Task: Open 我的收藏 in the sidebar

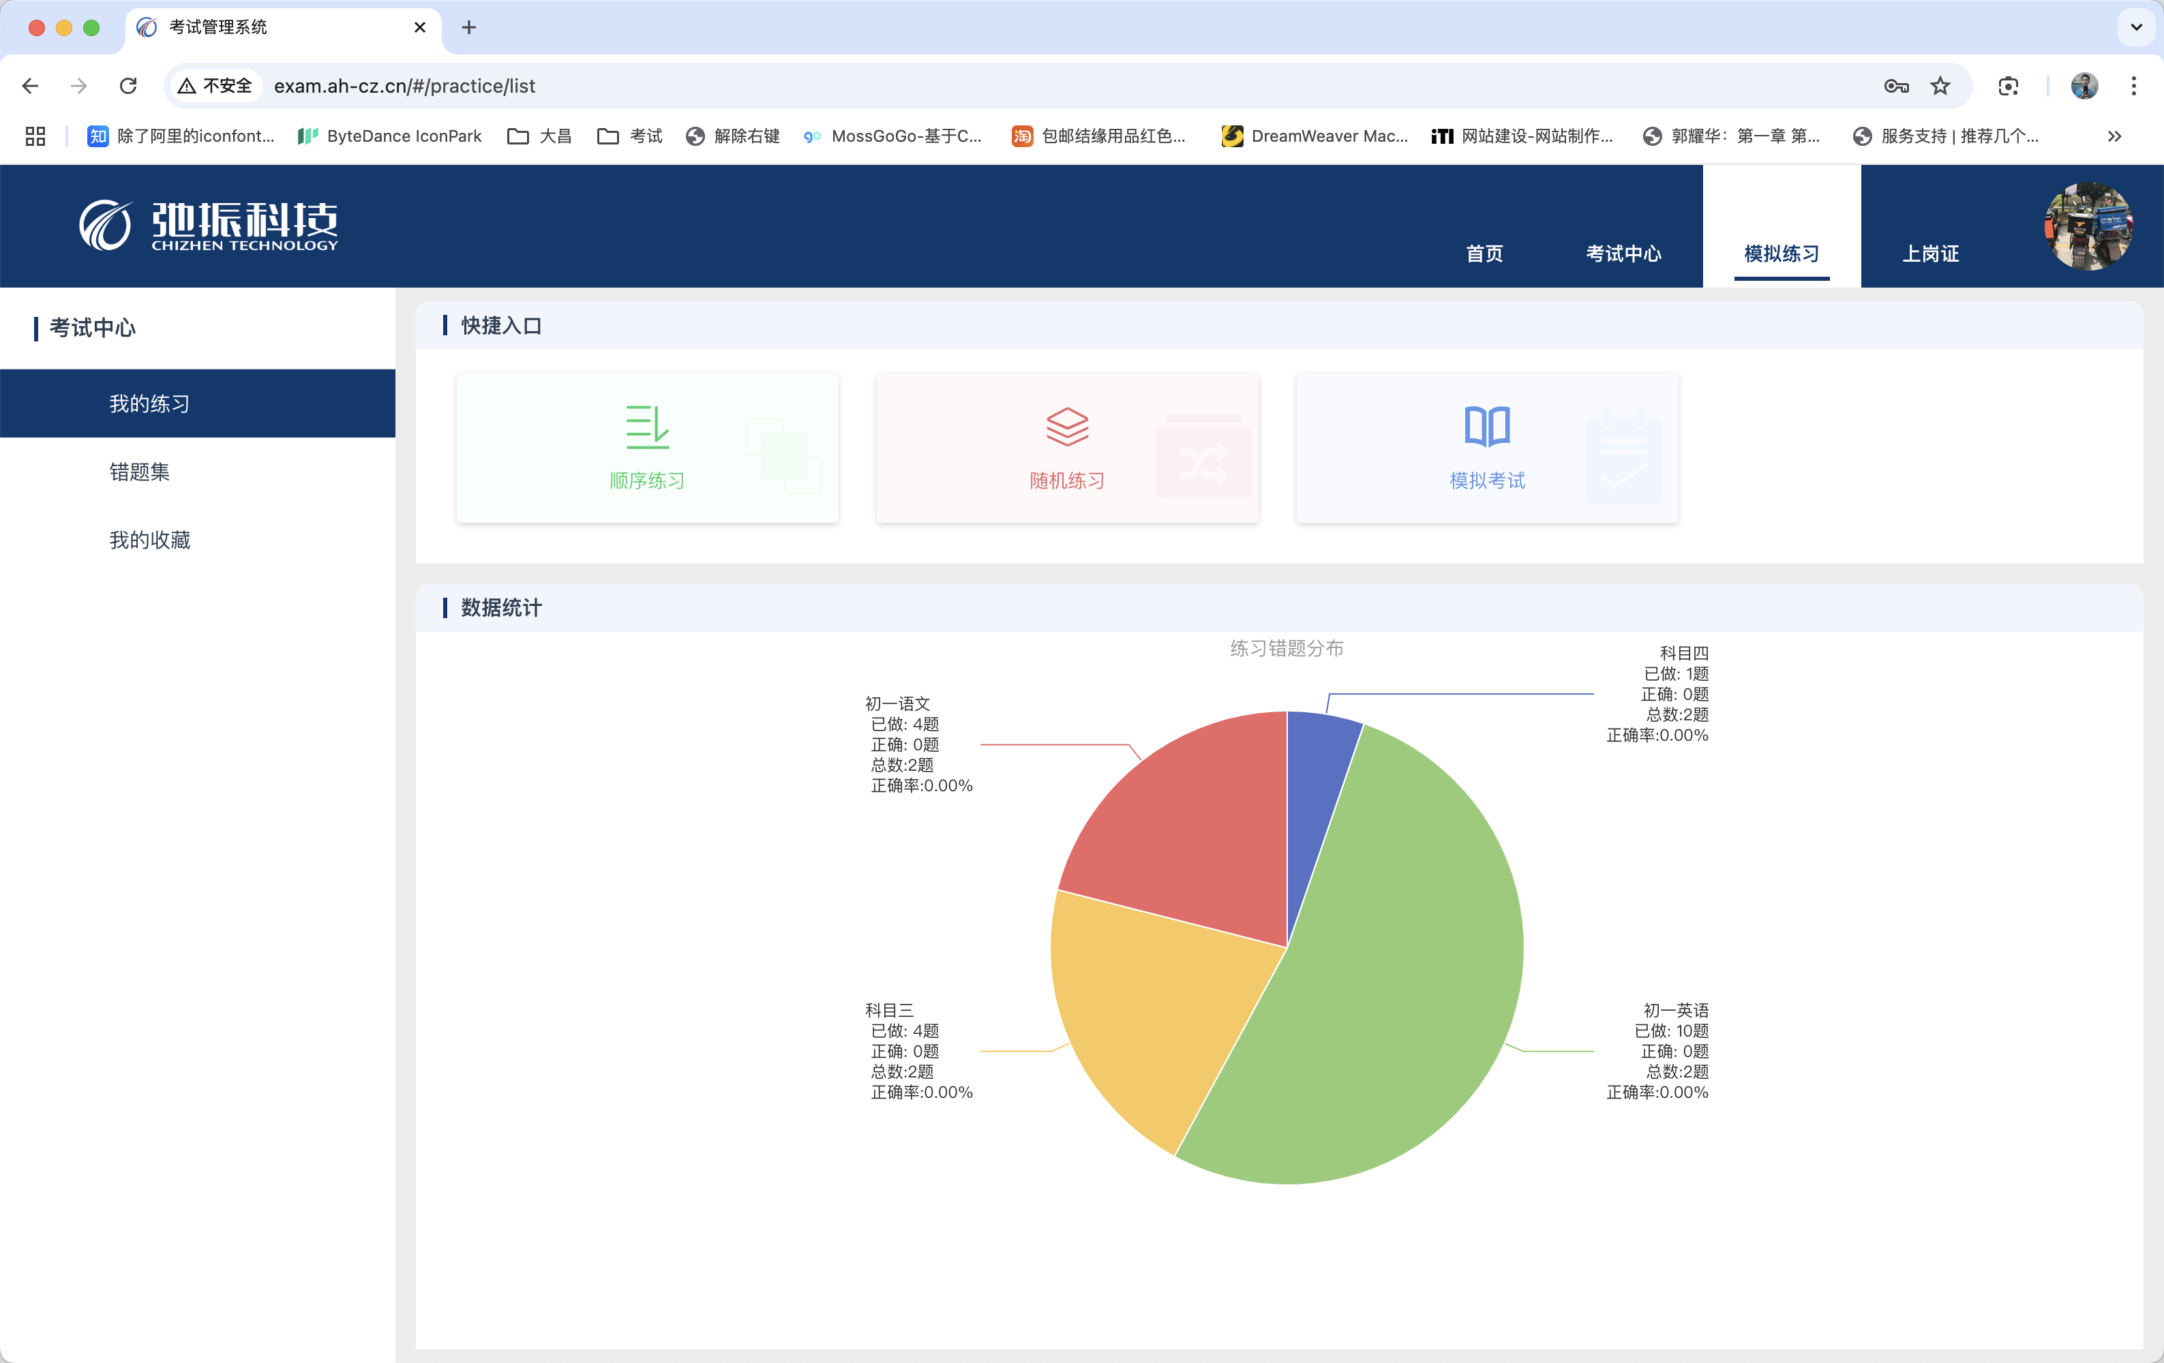Action: pyautogui.click(x=149, y=540)
